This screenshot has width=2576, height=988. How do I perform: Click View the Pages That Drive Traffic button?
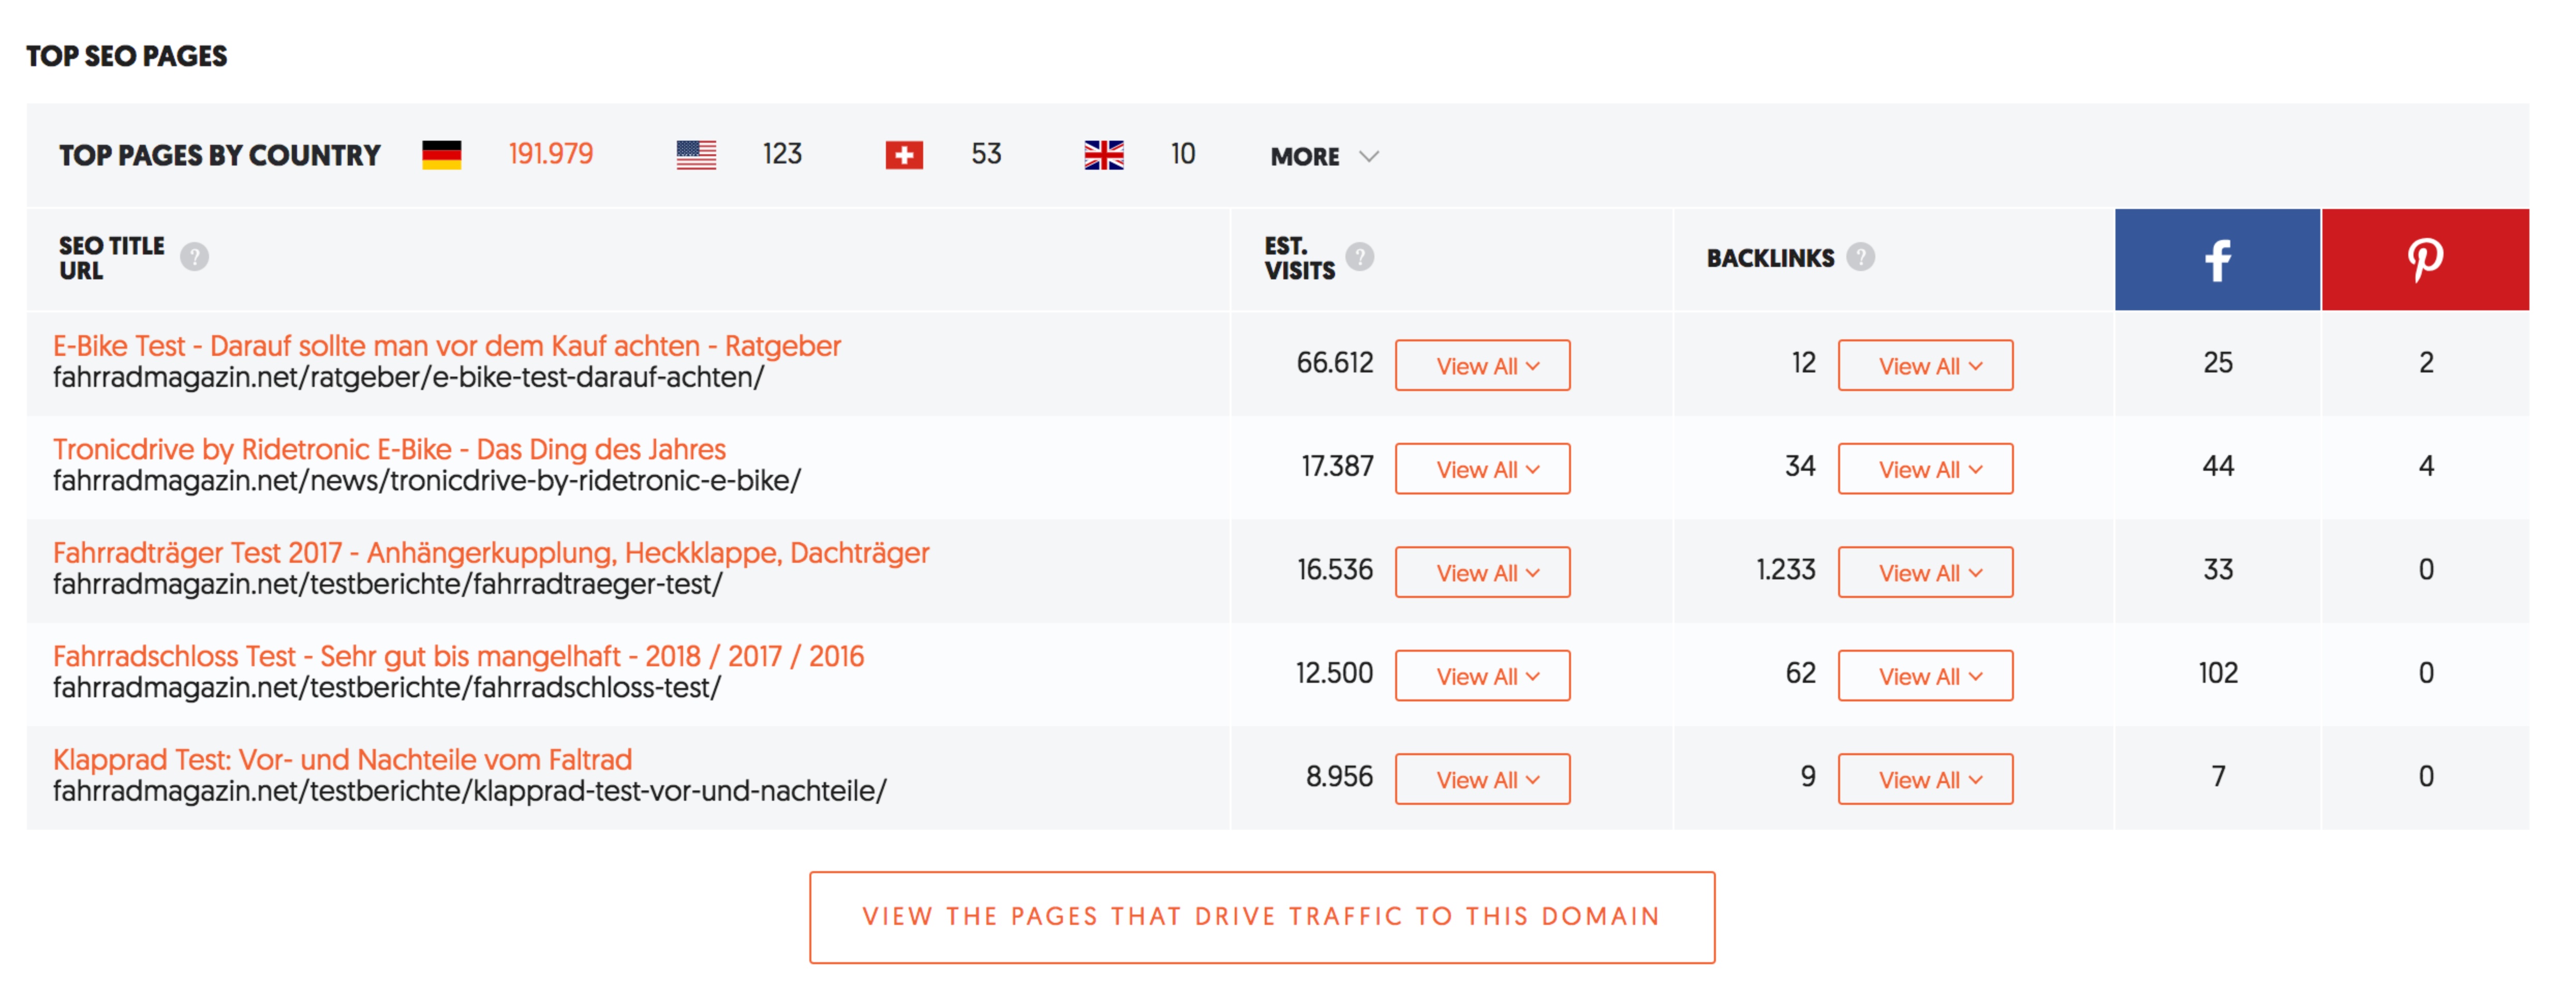point(1262,917)
